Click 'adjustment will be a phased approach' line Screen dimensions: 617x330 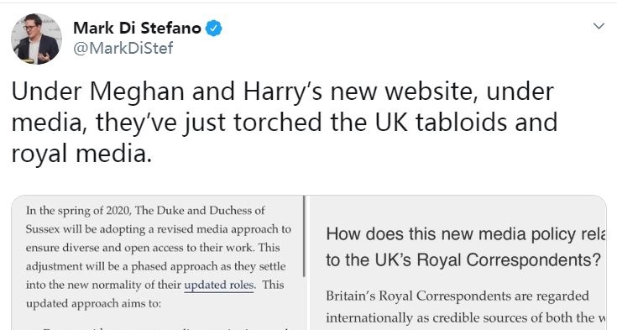(156, 266)
